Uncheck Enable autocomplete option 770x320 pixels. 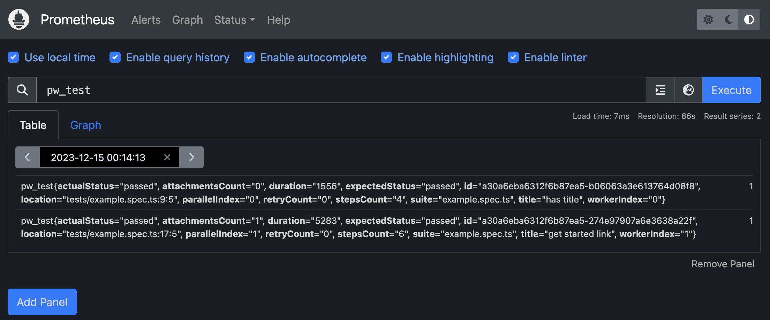click(249, 57)
